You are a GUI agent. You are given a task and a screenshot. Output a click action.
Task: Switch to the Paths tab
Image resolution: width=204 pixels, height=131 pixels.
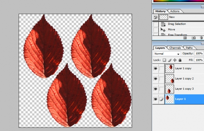point(189,48)
